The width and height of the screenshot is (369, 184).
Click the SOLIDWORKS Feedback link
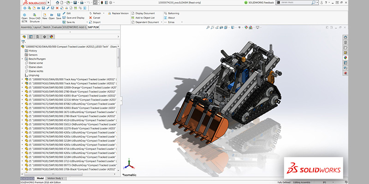[259, 3]
